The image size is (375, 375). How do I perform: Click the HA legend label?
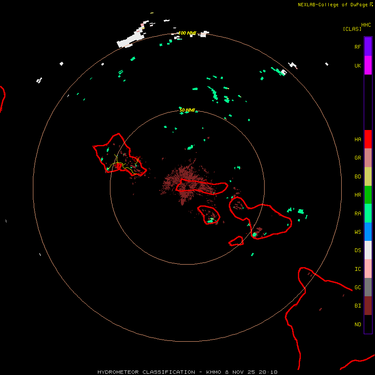pyautogui.click(x=358, y=139)
